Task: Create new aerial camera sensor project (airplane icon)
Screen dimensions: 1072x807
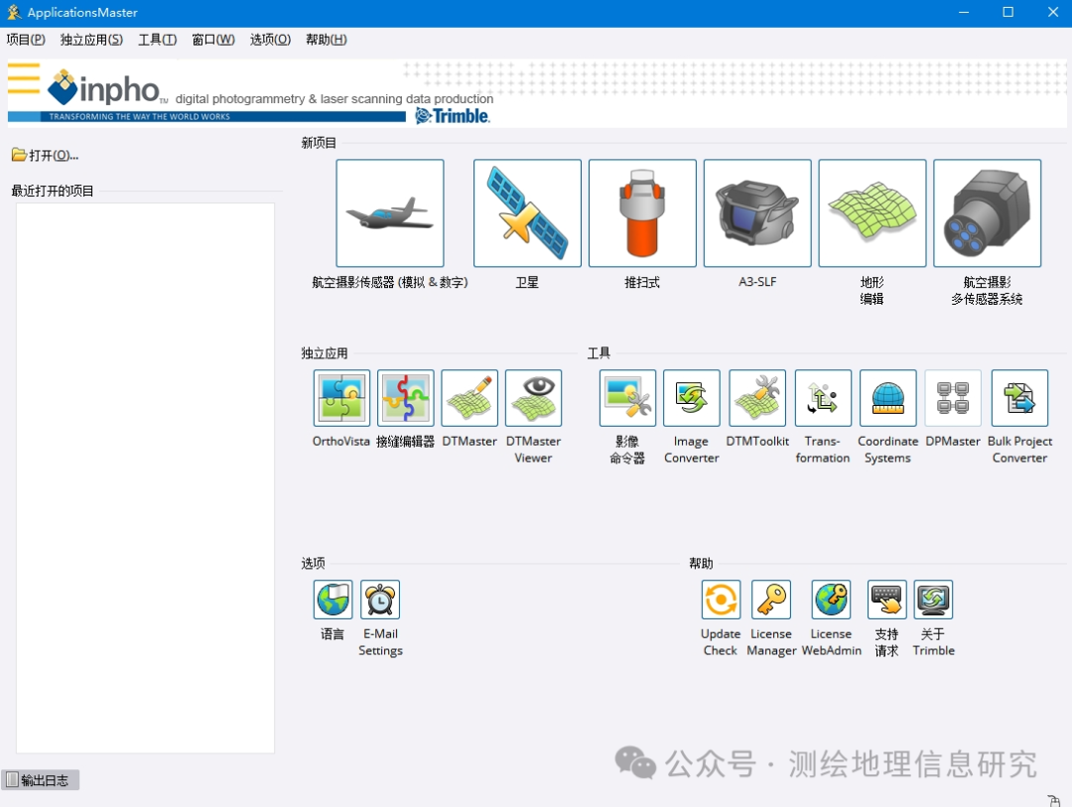Action: click(x=390, y=212)
